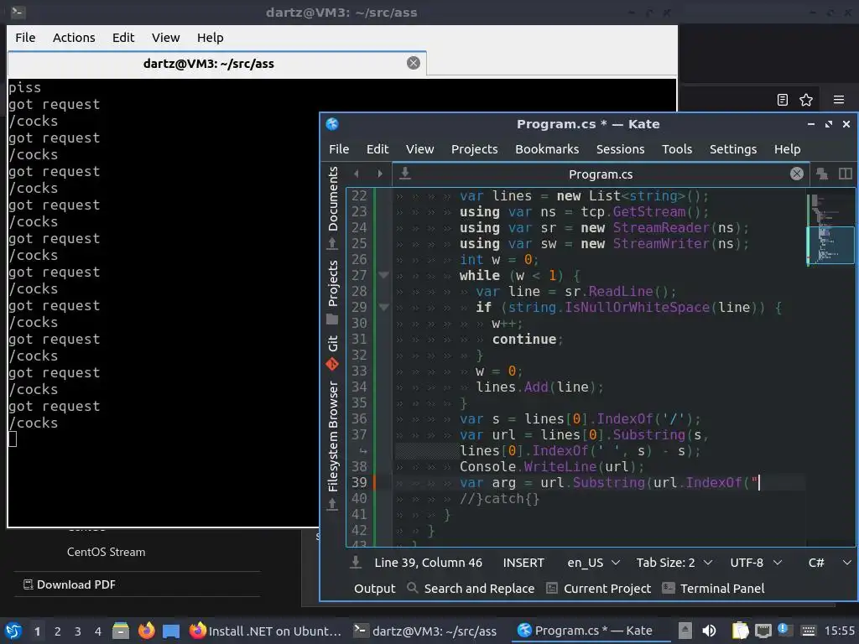Click the Kate app icon in the title bar
Screen dimensions: 859x644
click(x=332, y=124)
